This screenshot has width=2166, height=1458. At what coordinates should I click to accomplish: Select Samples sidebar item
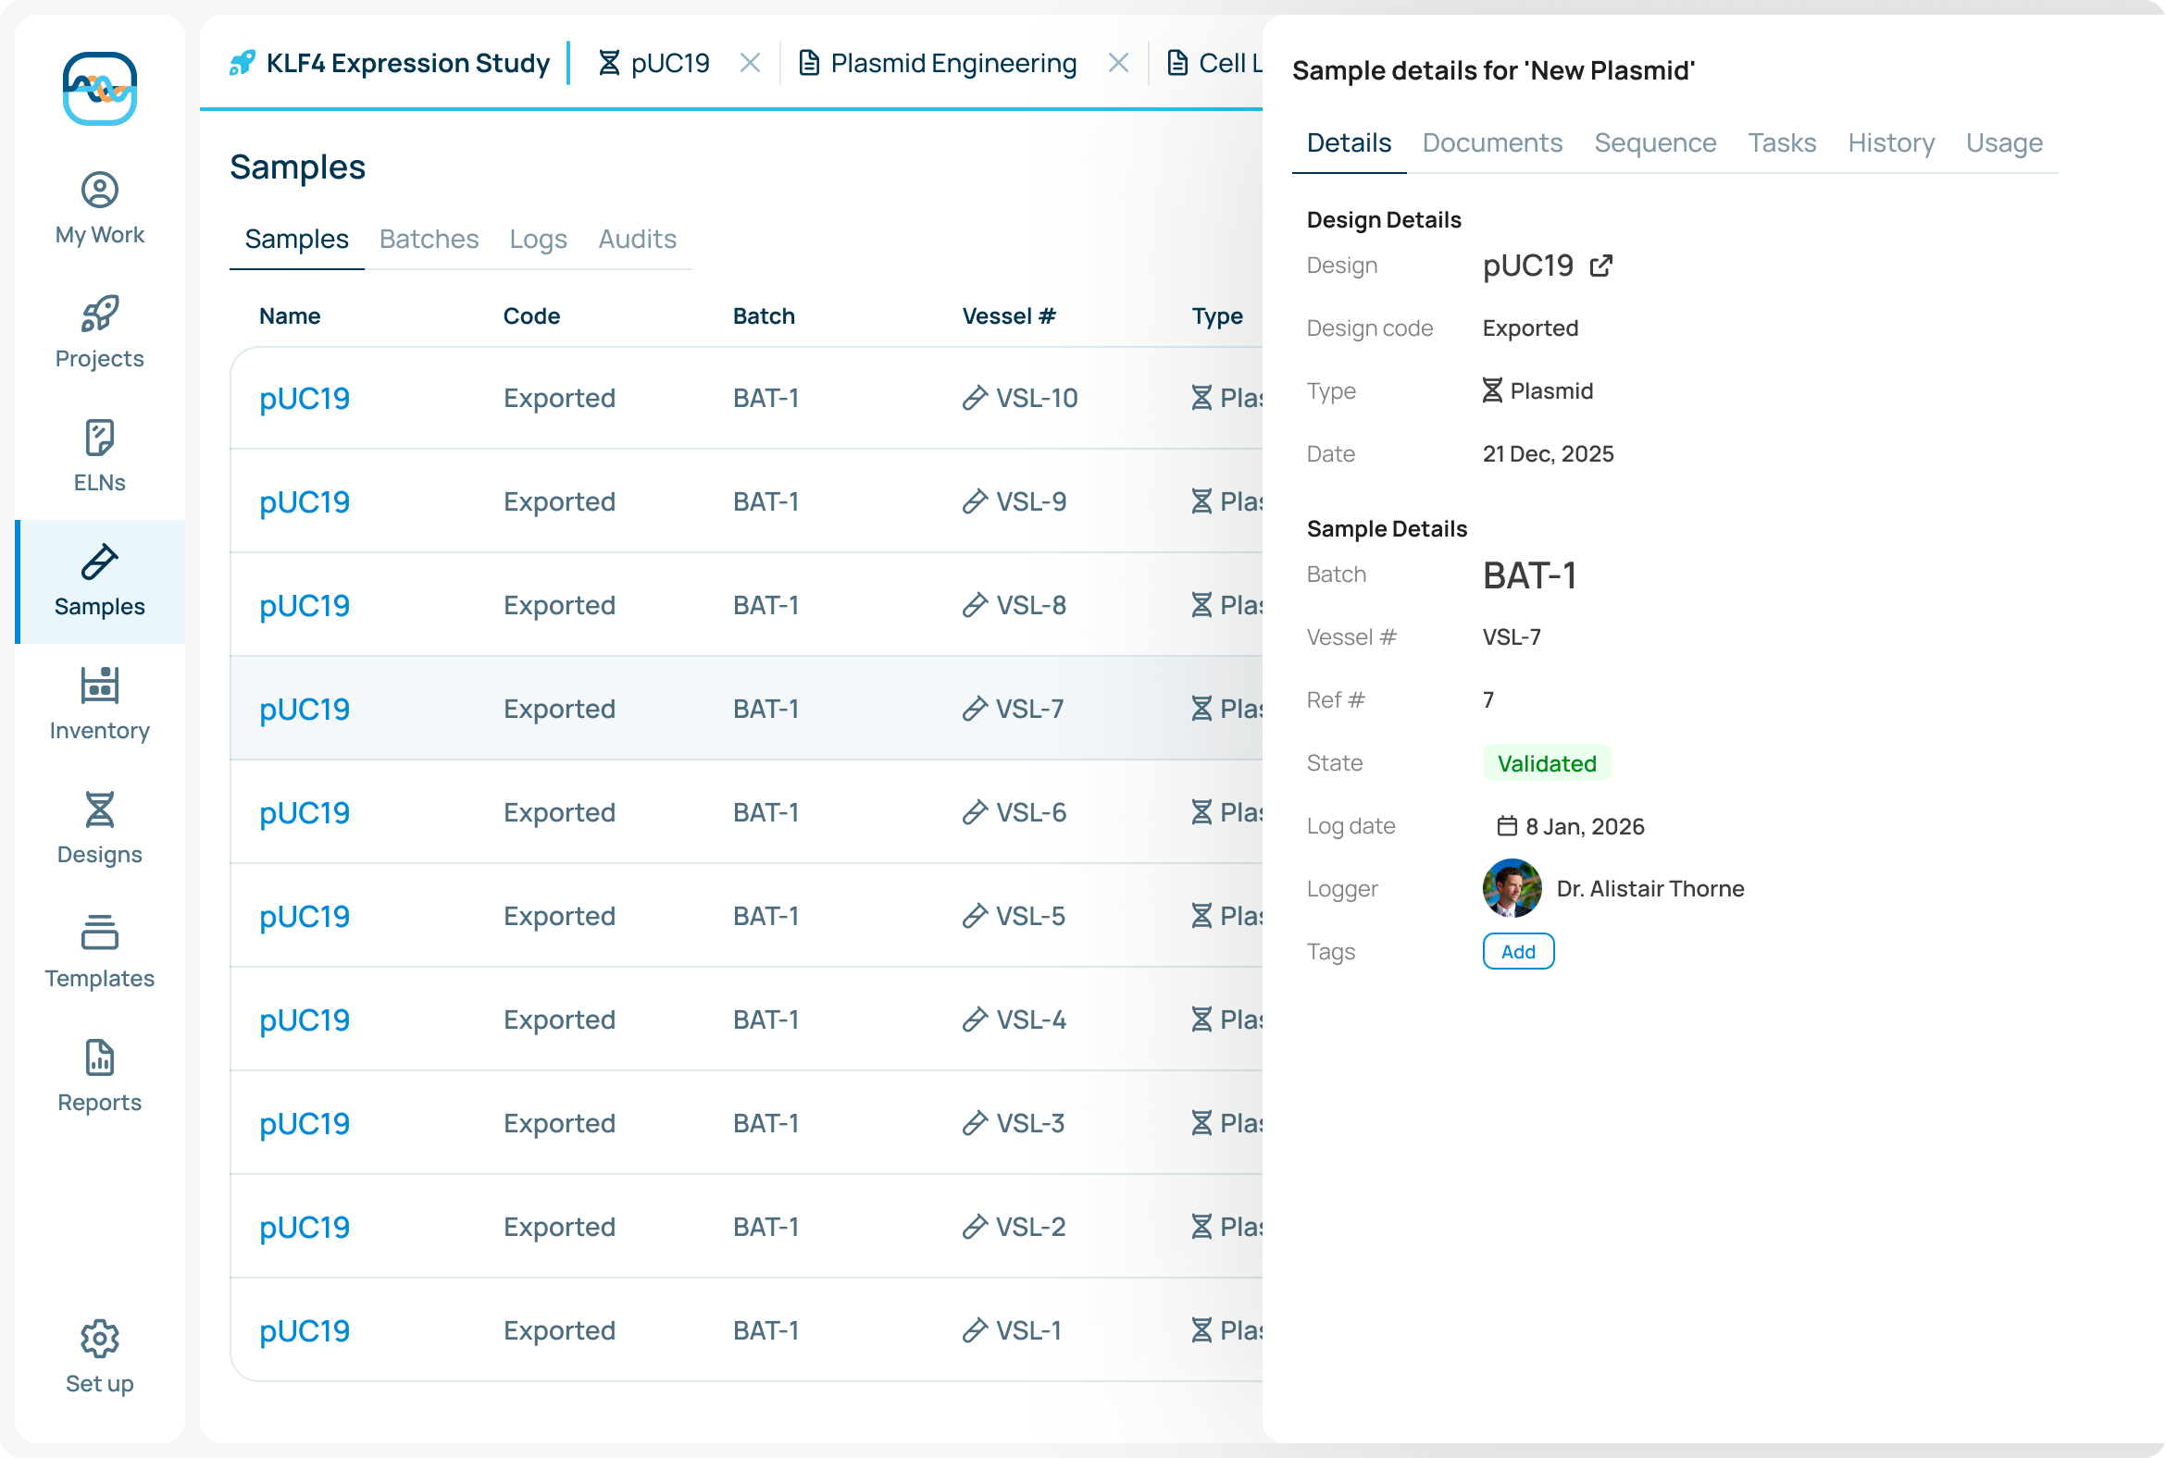(100, 581)
